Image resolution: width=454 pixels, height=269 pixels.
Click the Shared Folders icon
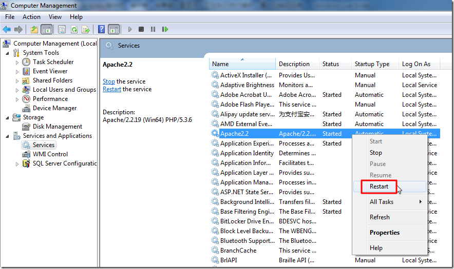click(x=26, y=80)
